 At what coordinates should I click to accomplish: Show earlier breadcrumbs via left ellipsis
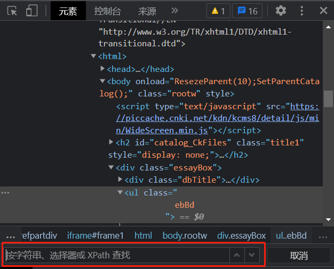[11, 236]
